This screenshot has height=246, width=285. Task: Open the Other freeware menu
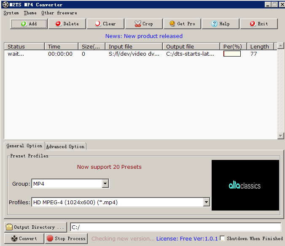[x=59, y=13]
